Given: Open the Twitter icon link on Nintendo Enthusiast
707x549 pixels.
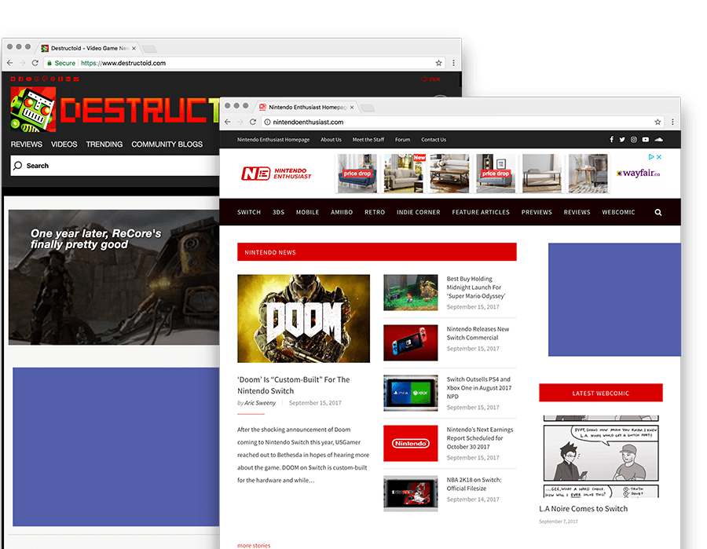Looking at the screenshot, I should pos(622,140).
